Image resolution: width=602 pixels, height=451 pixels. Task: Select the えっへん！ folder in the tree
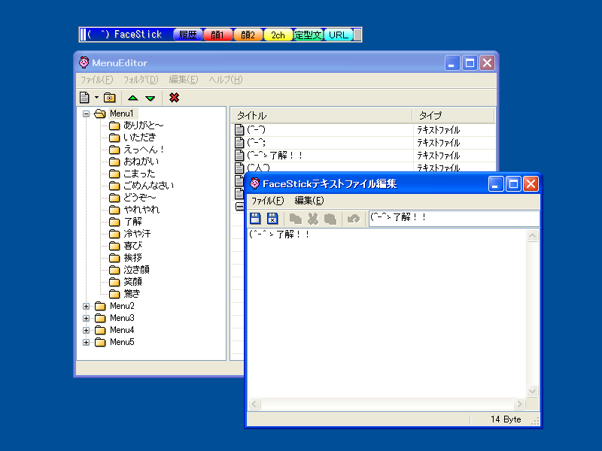[x=144, y=150]
